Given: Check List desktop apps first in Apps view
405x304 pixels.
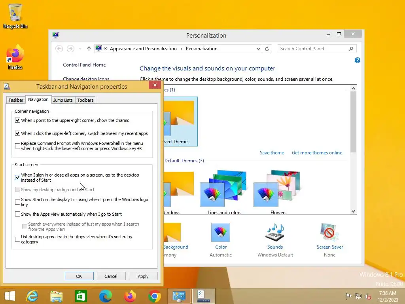Looking at the screenshot, I should pyautogui.click(x=17, y=239).
